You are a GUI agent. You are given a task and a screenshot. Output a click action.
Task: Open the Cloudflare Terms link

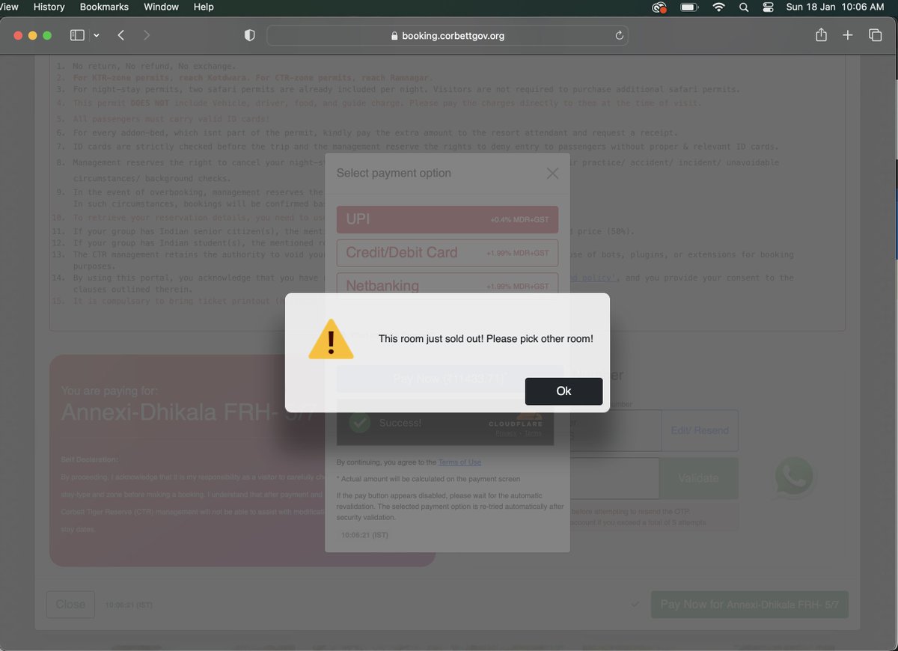click(x=533, y=433)
